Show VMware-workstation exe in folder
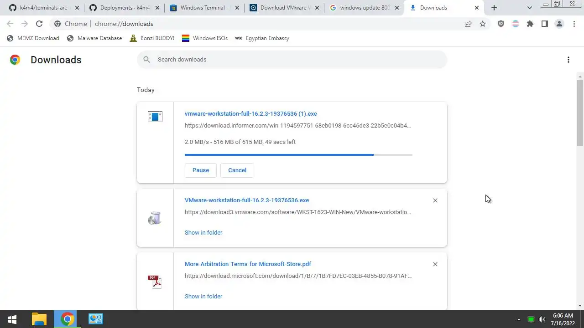Viewport: 584px width, 328px height. point(203,233)
